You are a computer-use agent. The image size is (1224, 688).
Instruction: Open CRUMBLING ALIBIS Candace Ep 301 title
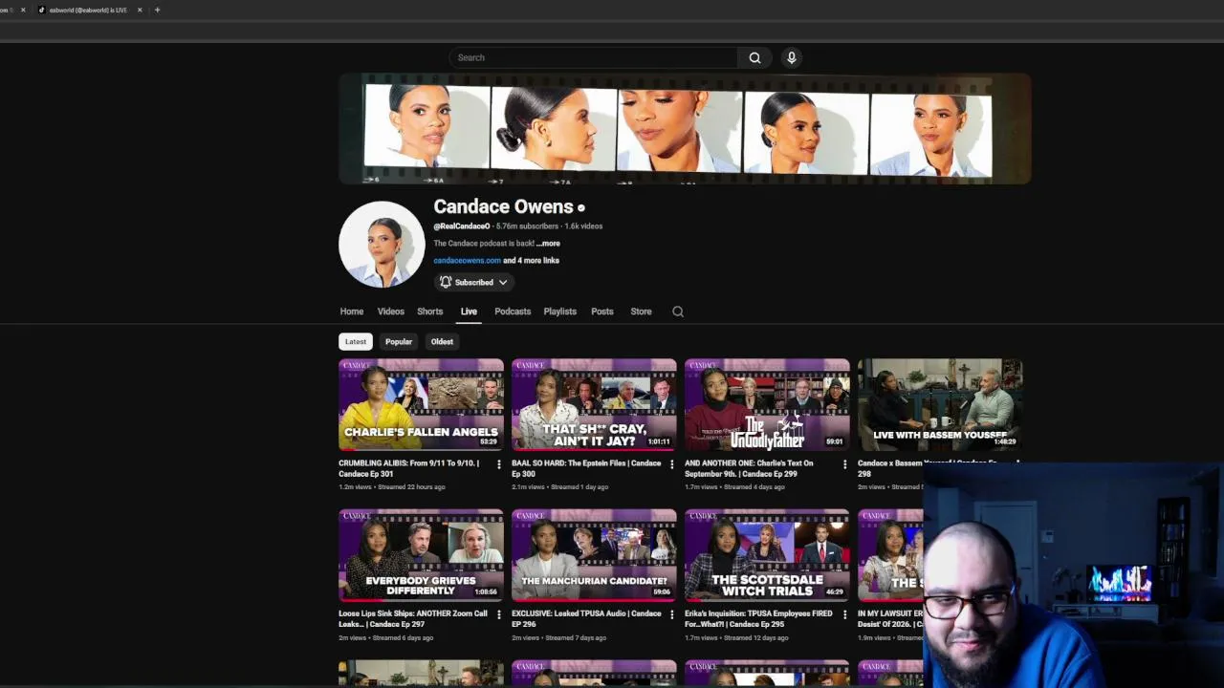(409, 468)
